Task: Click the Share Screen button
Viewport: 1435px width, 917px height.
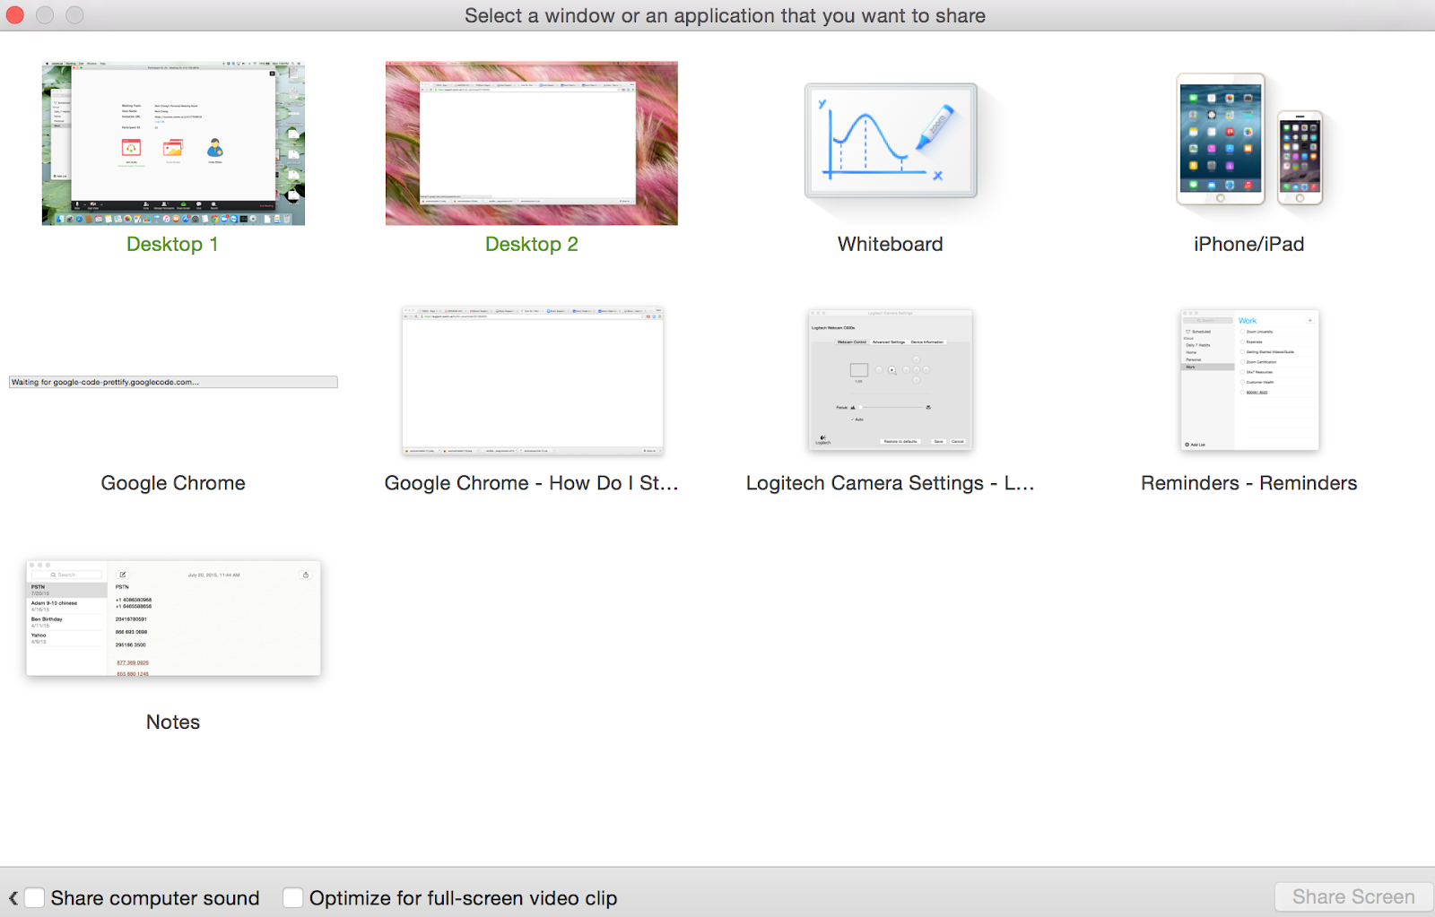Action: coord(1353,897)
